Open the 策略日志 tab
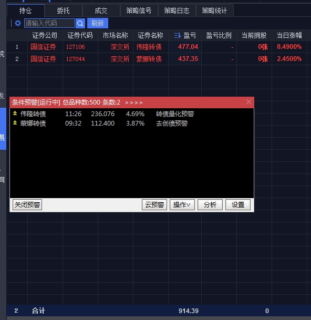This screenshot has width=311, height=320. [177, 11]
